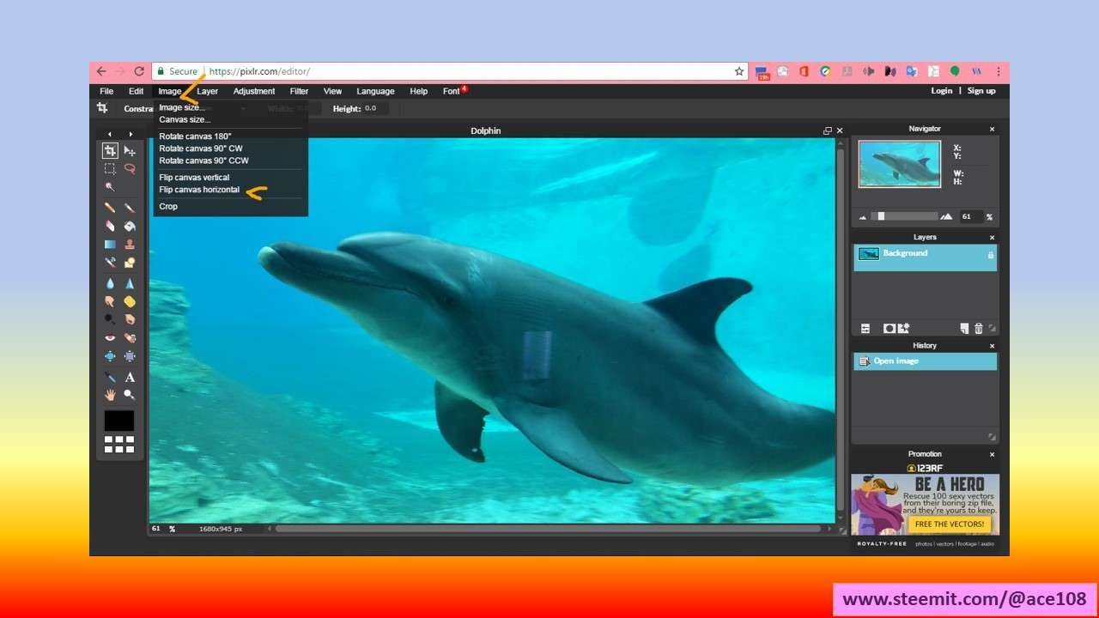Select the Spot Heal tool

point(130,337)
